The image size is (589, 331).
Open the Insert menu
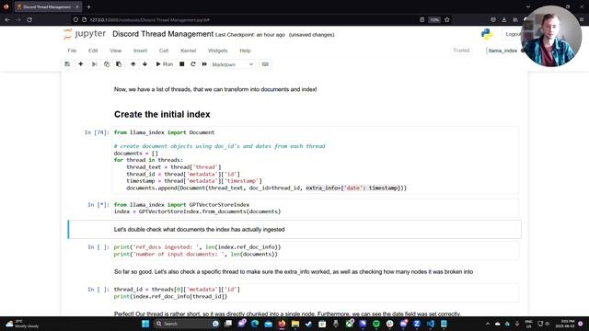click(140, 51)
